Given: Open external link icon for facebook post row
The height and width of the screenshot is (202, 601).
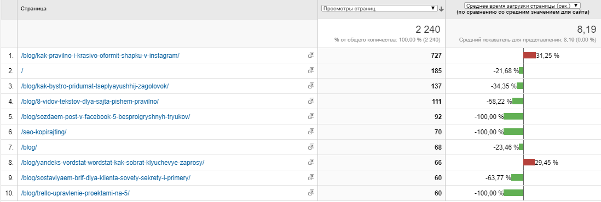Looking at the screenshot, I should coord(311,116).
